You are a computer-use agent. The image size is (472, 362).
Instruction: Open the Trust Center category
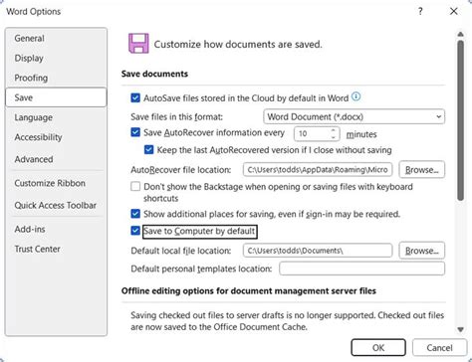tap(56, 249)
